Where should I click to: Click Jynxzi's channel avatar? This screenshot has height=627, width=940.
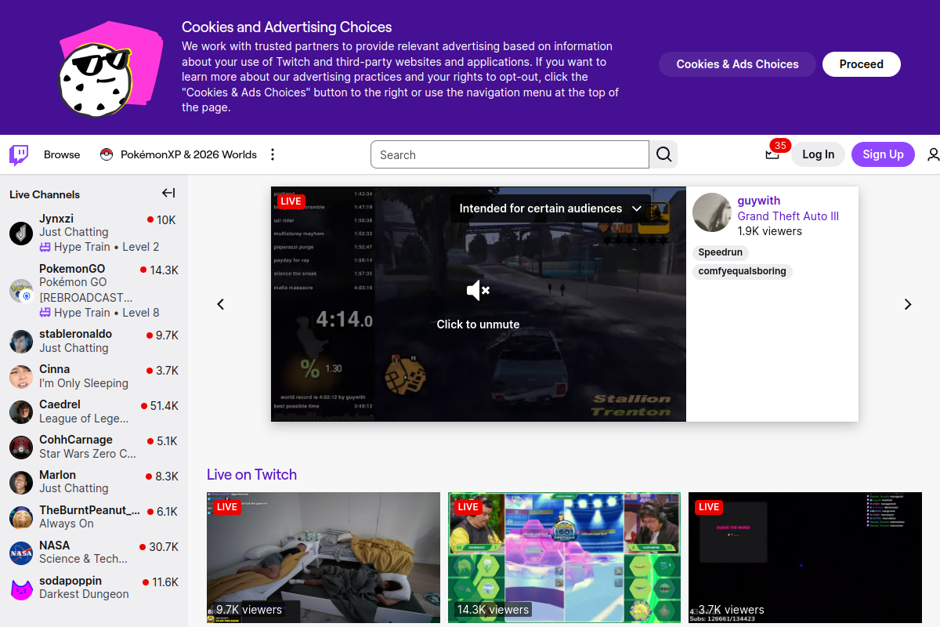coord(21,233)
